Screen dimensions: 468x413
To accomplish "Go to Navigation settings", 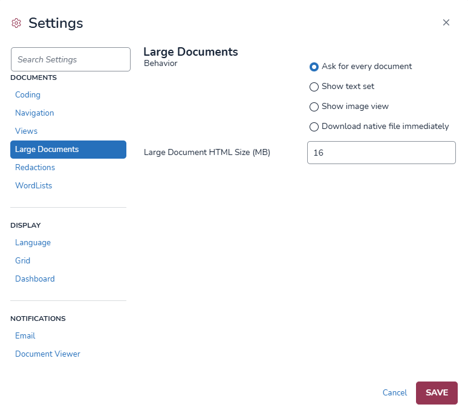I will (34, 113).
